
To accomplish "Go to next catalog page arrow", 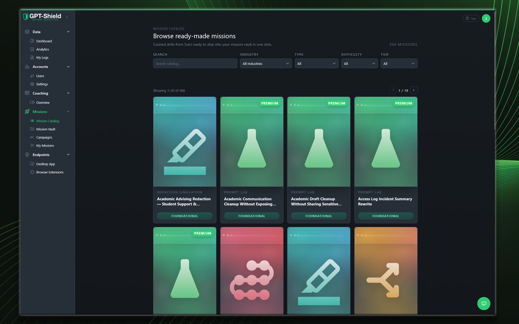I will (414, 90).
